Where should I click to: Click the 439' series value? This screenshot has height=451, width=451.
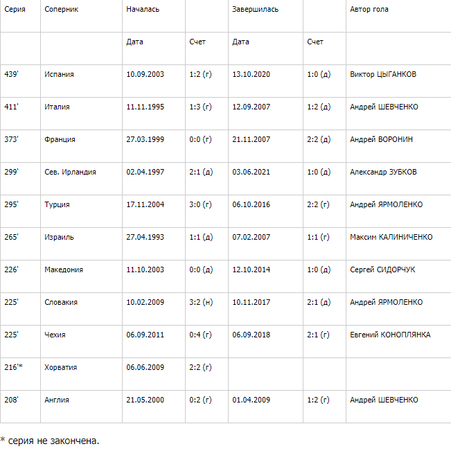[x=11, y=74]
